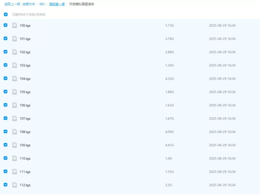This screenshot has width=260, height=195.
Task: Uncheck the checkbox for 103.tgz
Action: point(6,65)
